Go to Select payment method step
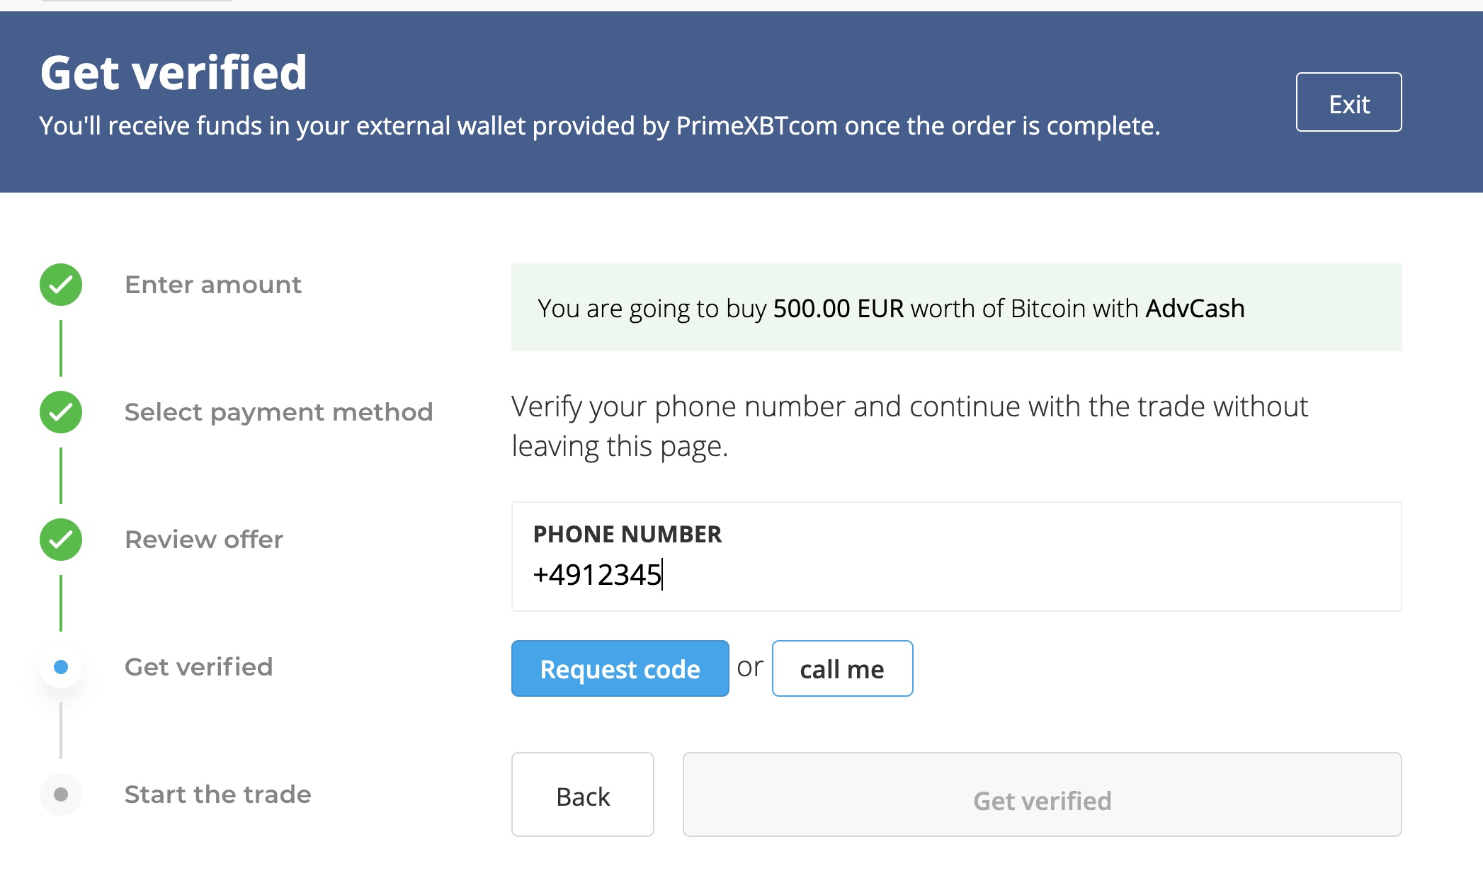This screenshot has width=1483, height=878. [278, 412]
